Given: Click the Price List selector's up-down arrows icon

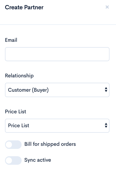Looking at the screenshot, I should coord(106,125).
